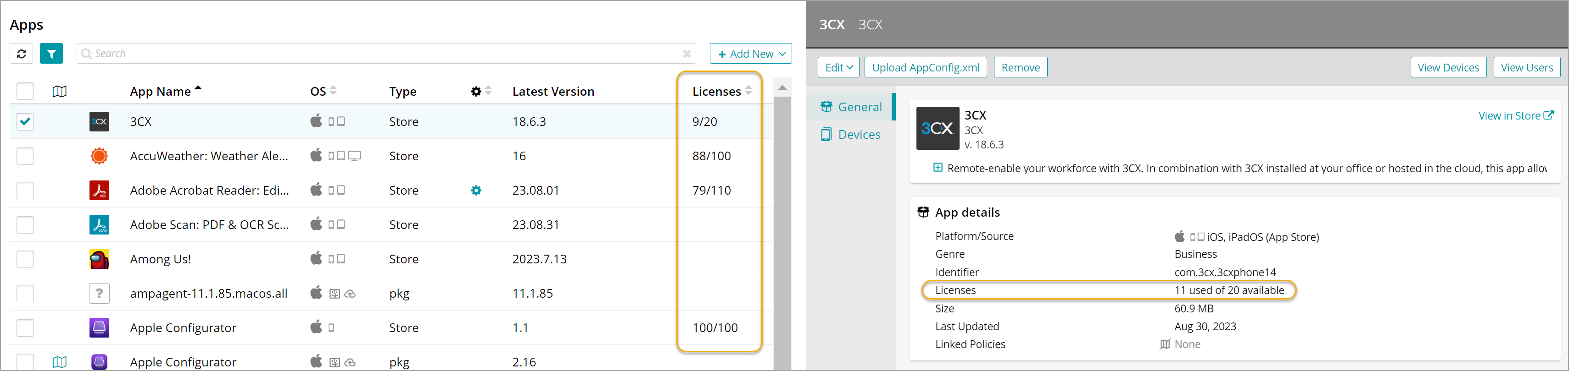Switch to the Devices tab
1569x371 pixels.
pyautogui.click(x=858, y=134)
